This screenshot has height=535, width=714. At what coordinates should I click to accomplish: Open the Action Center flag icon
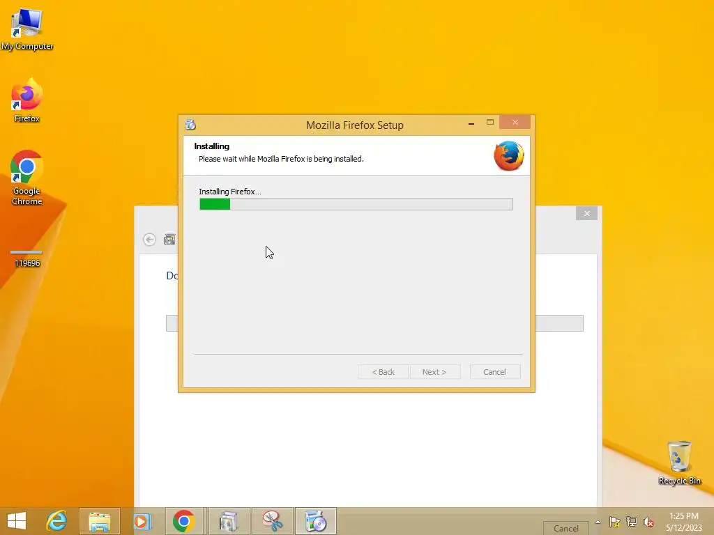[x=615, y=522]
